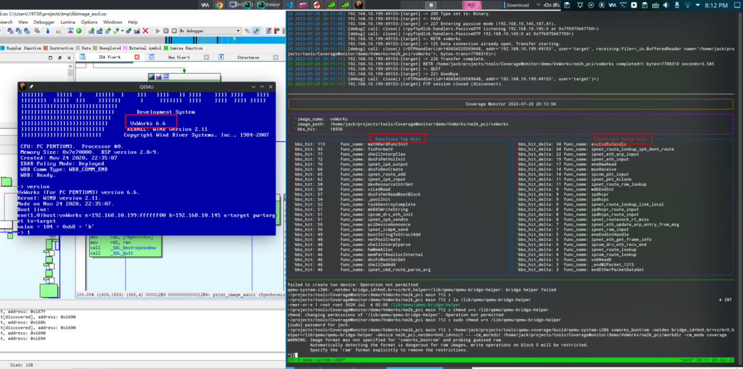Close the IDA View-A tab
This screenshot has height=369, width=743.
pos(138,57)
